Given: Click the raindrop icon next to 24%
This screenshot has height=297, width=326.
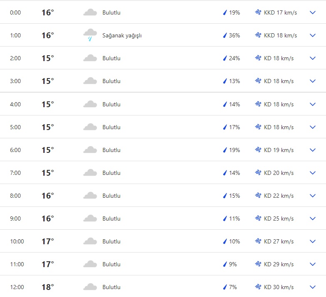Looking at the screenshot, I should 225,58.
